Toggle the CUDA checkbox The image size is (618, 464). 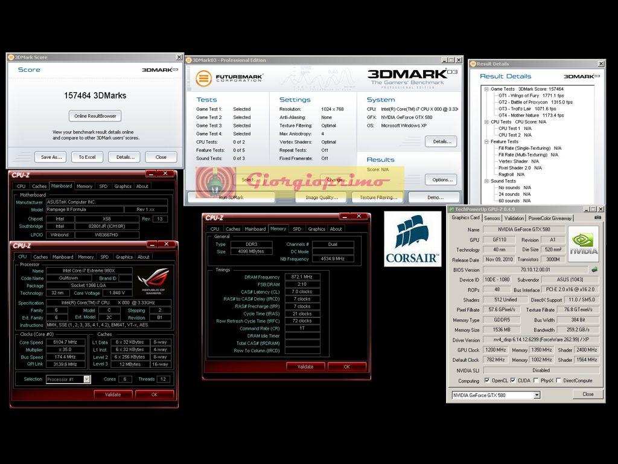[x=513, y=381]
